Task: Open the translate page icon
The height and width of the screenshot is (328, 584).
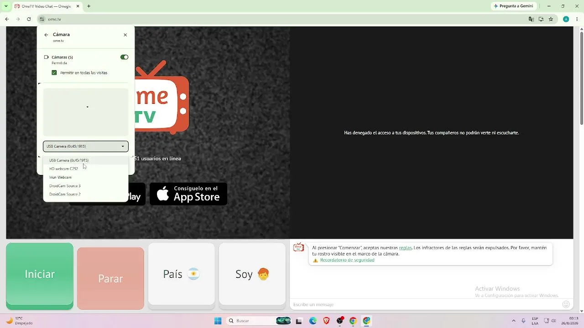Action: [531, 19]
